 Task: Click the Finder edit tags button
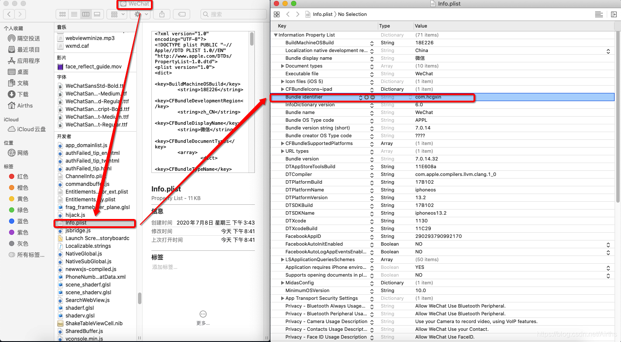coord(182,14)
